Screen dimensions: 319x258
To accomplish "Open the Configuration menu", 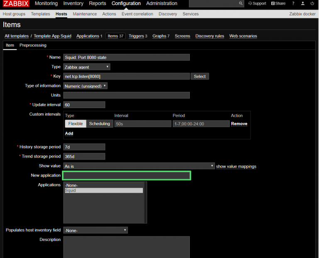I will (126, 3).
